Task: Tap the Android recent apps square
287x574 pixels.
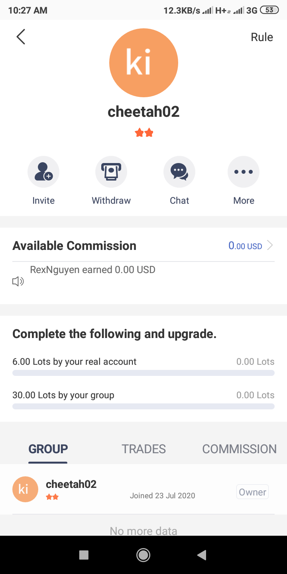Action: tap(84, 555)
